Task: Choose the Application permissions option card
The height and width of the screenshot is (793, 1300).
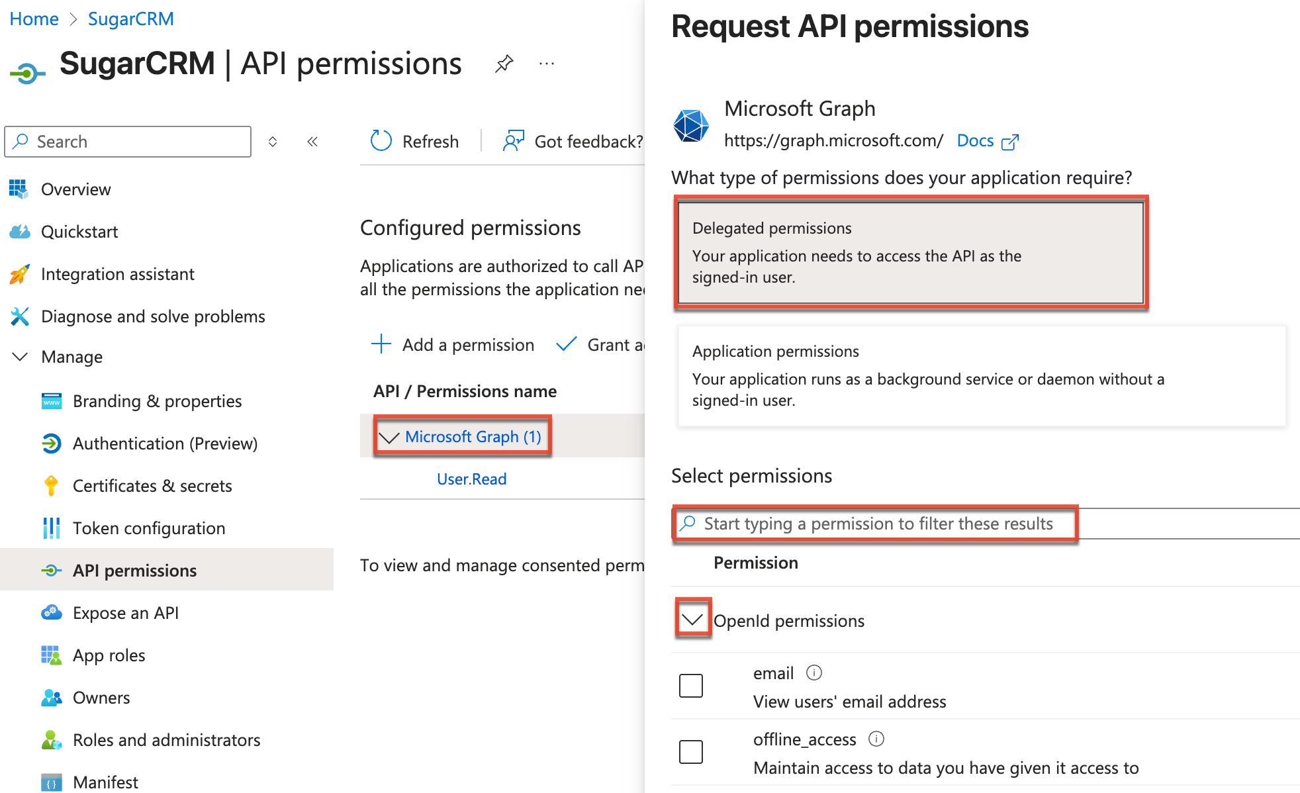Action: click(982, 376)
